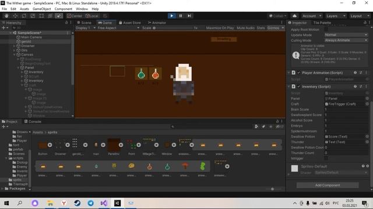Click the Play button
Screen dimensions: 373x209
click(x=171, y=16)
